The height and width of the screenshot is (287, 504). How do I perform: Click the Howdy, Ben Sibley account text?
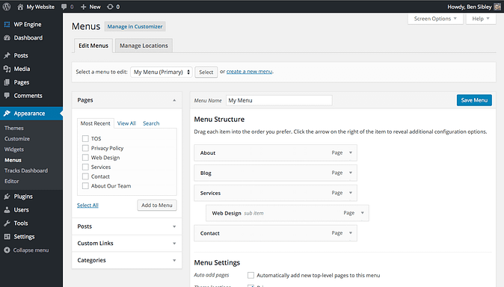pyautogui.click(x=470, y=7)
